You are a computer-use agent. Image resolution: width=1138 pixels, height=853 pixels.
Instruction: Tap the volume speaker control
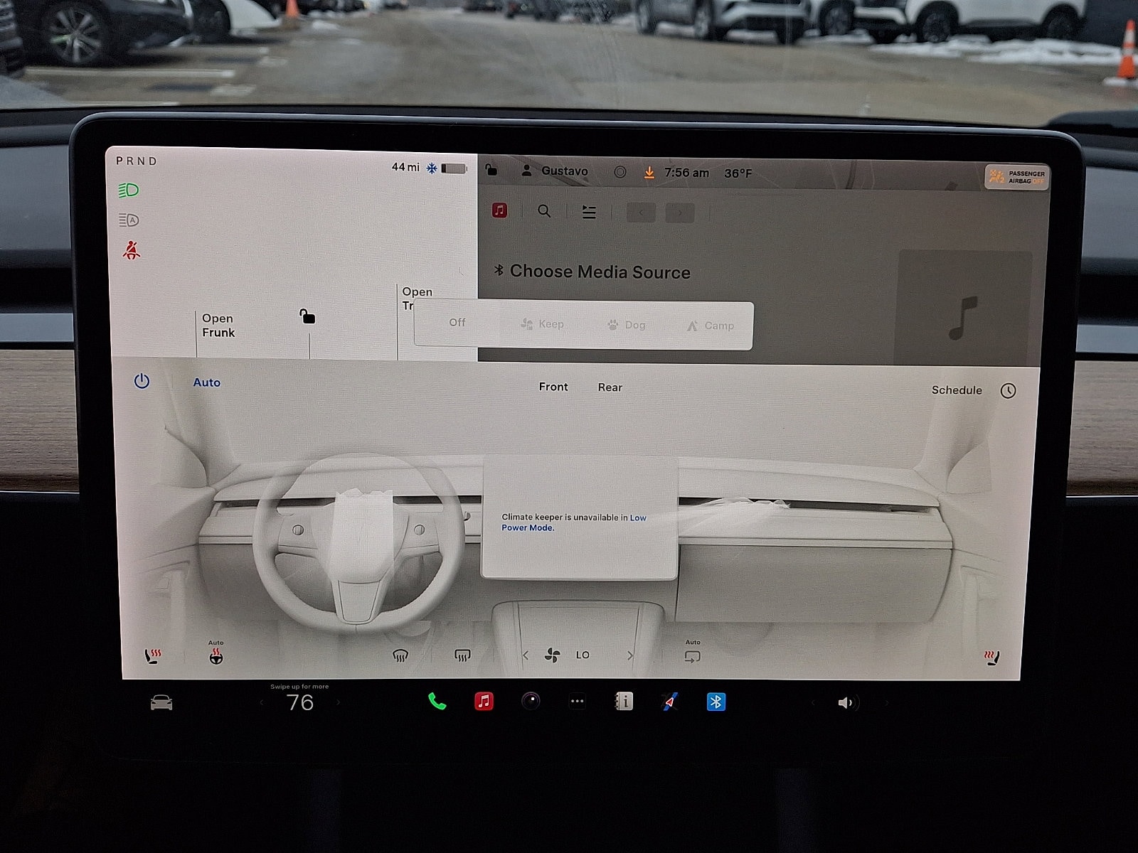(x=845, y=703)
